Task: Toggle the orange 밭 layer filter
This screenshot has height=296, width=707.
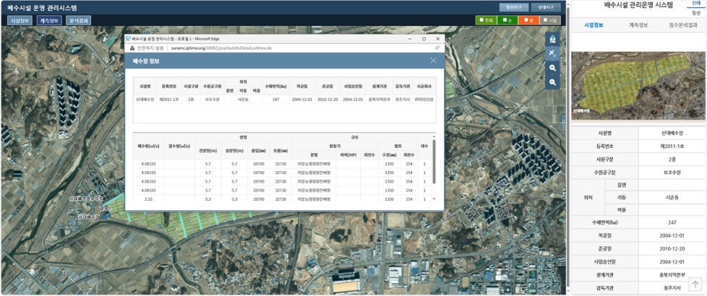Action: 529,20
